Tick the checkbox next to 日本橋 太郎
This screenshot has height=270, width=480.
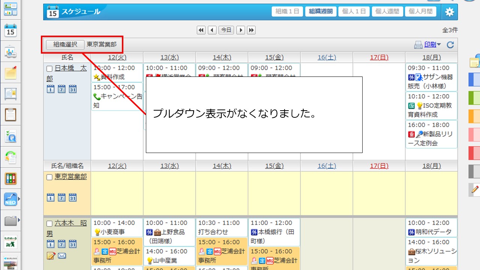click(49, 69)
